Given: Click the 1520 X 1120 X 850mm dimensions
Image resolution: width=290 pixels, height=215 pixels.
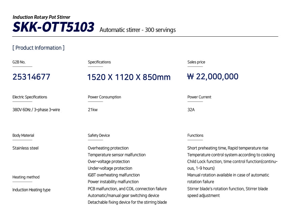Looking at the screenshot, I should pyautogui.click(x=129, y=77).
